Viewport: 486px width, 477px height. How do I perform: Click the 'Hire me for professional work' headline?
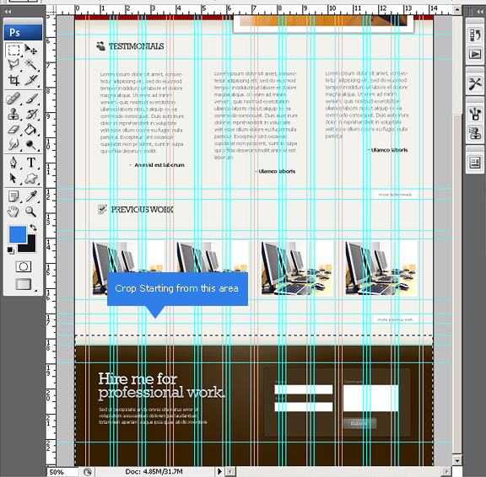(161, 386)
